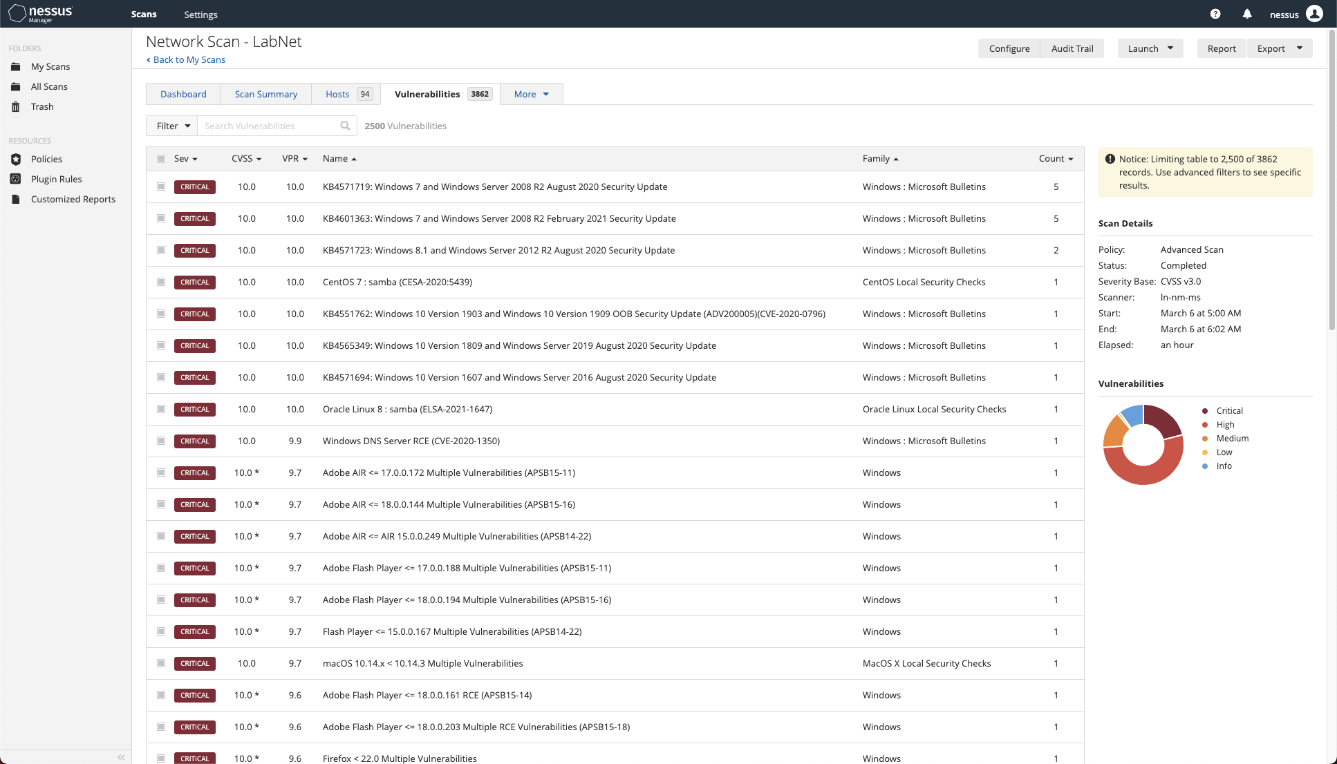Check the KB4601363 row checkbox

161,218
